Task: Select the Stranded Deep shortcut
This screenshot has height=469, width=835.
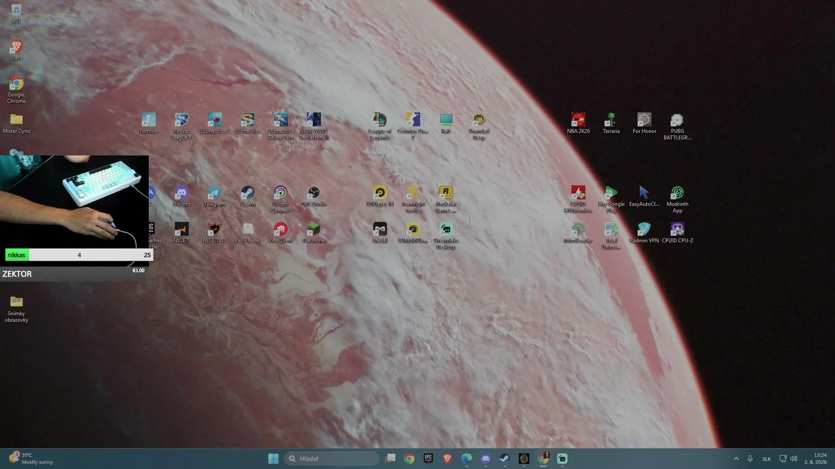Action: tap(479, 126)
